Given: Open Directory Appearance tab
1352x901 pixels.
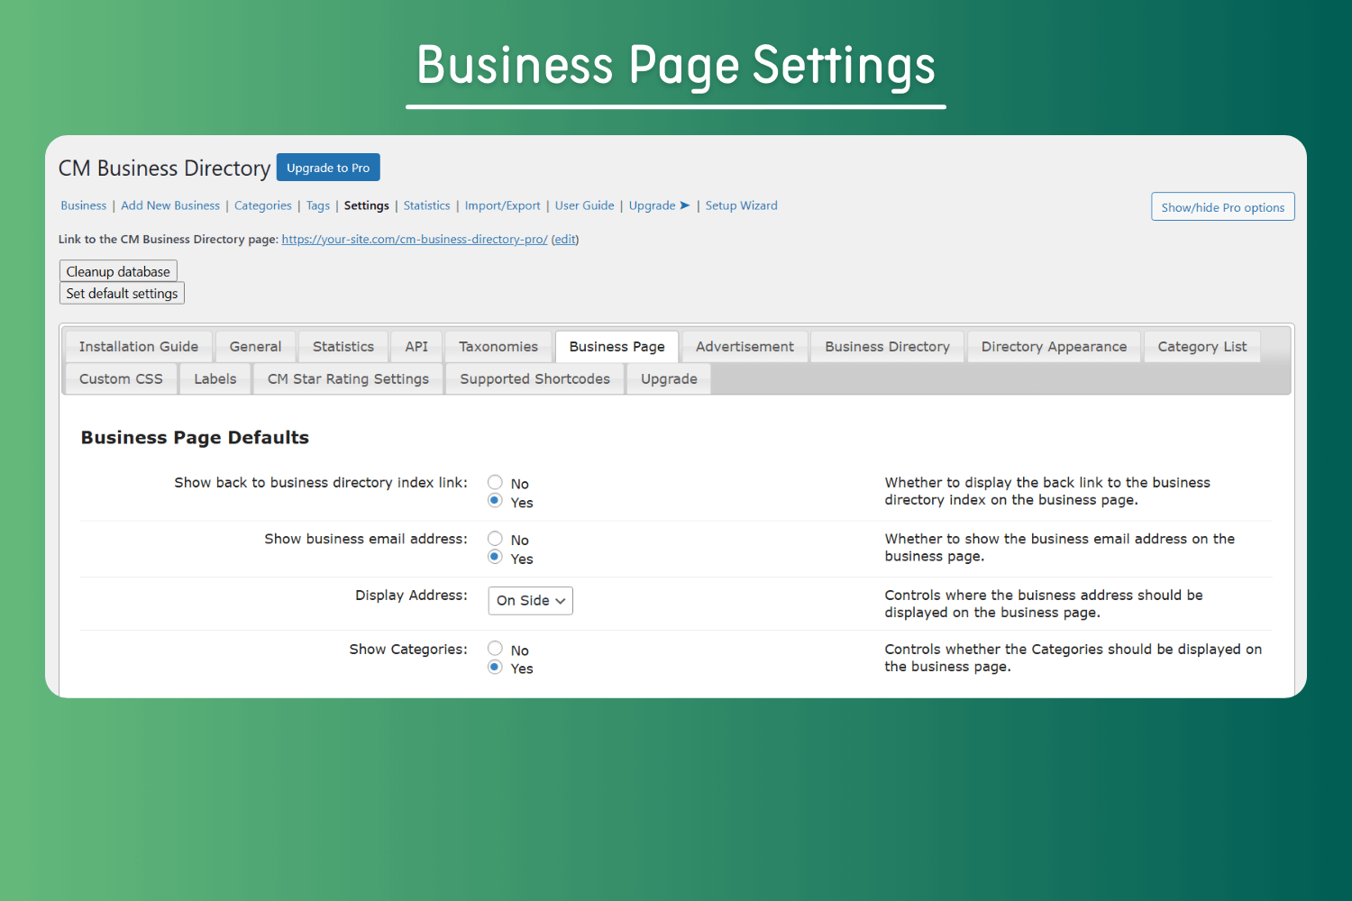Looking at the screenshot, I should pyautogui.click(x=1055, y=347).
